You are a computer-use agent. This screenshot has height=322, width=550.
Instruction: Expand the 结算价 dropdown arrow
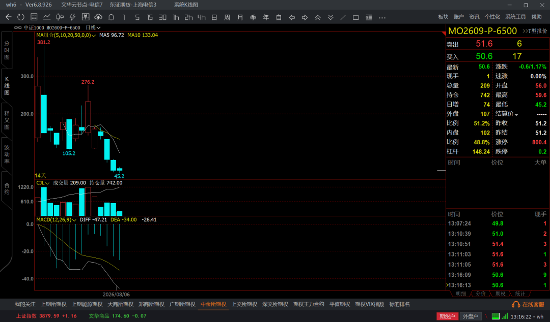coord(516,115)
